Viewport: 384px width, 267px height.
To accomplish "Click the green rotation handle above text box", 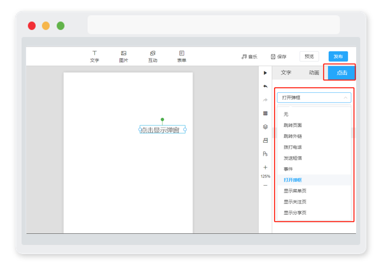I will click(x=162, y=120).
